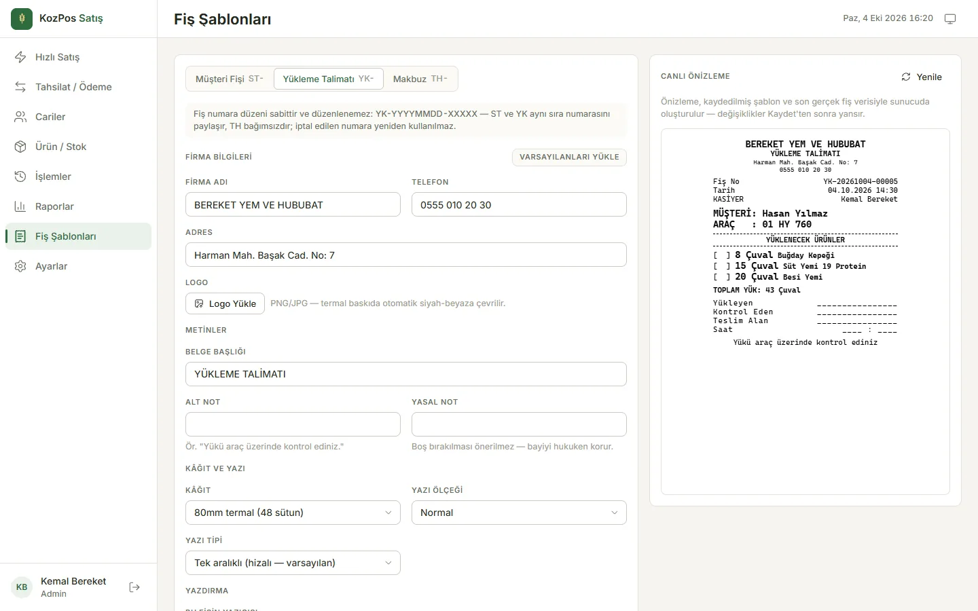Image resolution: width=978 pixels, height=611 pixels.
Task: Click the logout icon beside Kemal Bereket
Action: tap(134, 587)
